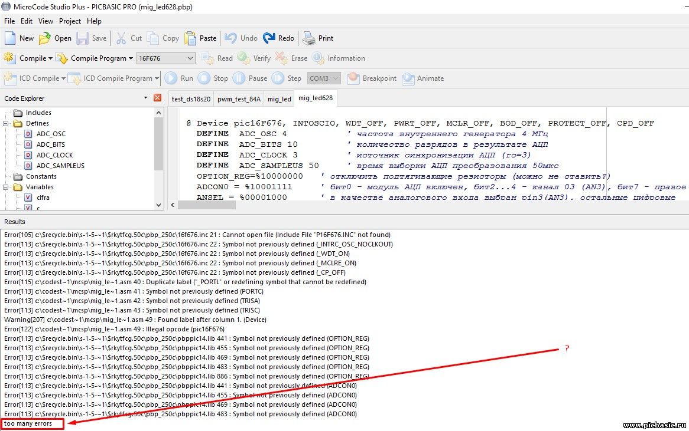Click the Redo arrow icon
The height and width of the screenshot is (431, 689).
point(269,38)
